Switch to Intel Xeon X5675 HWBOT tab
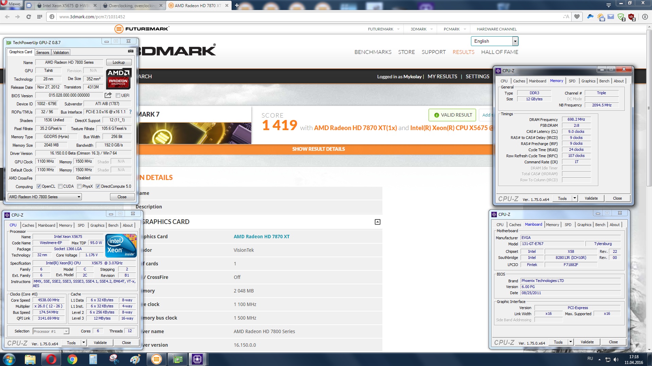 pos(66,5)
